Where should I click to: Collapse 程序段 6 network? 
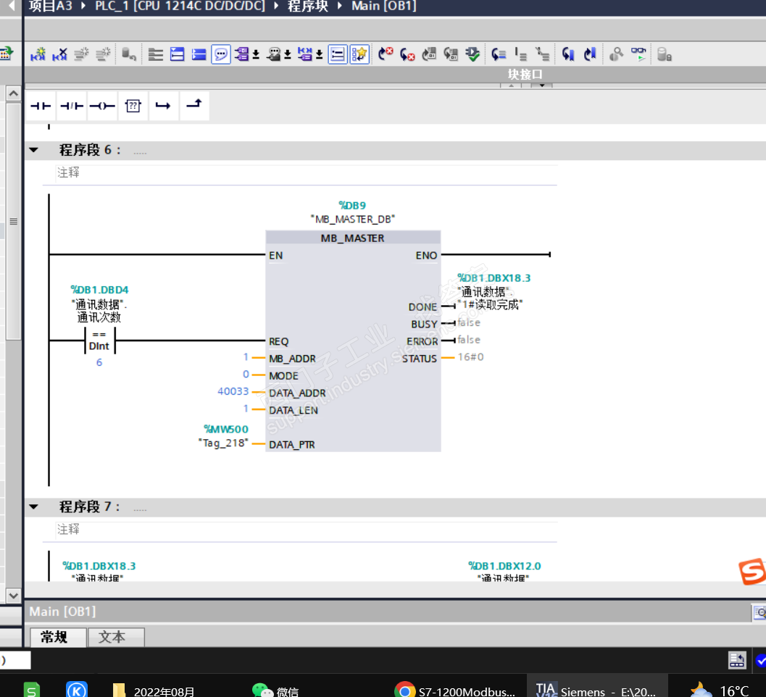[x=34, y=150]
